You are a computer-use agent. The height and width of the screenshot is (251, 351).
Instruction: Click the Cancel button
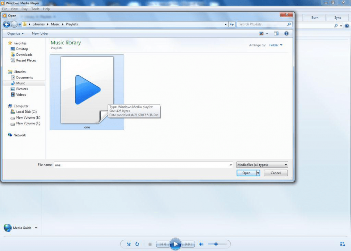(x=275, y=173)
